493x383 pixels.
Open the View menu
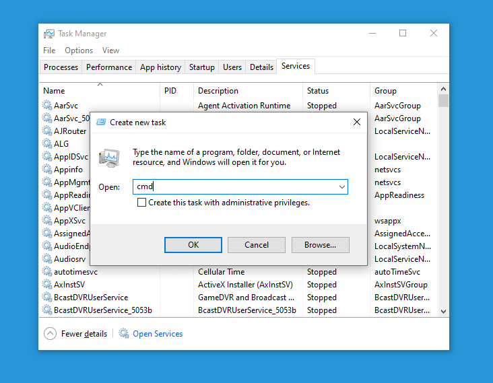(110, 50)
